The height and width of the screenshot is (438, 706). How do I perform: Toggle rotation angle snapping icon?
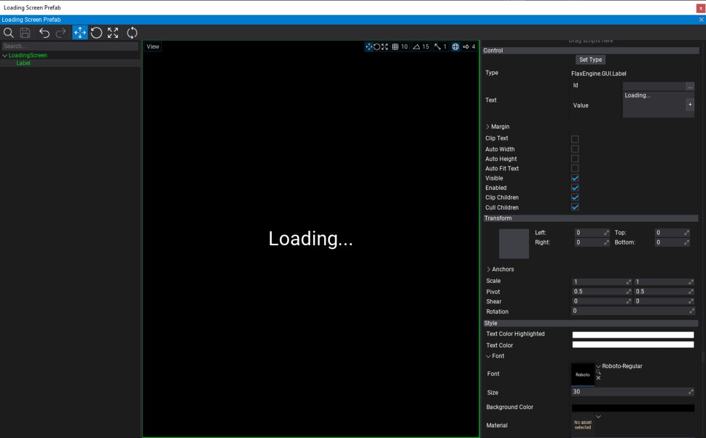point(416,47)
